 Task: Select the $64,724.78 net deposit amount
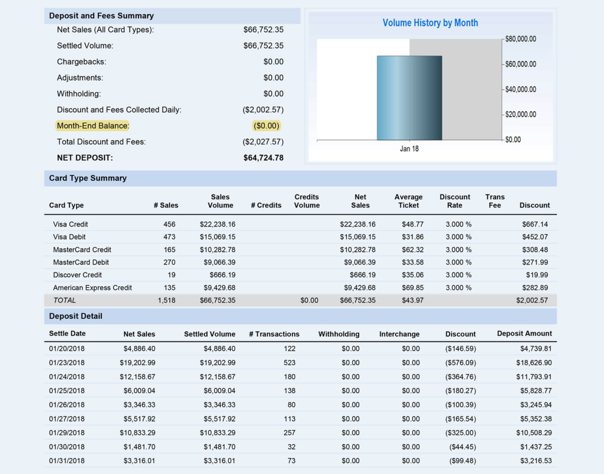click(264, 158)
